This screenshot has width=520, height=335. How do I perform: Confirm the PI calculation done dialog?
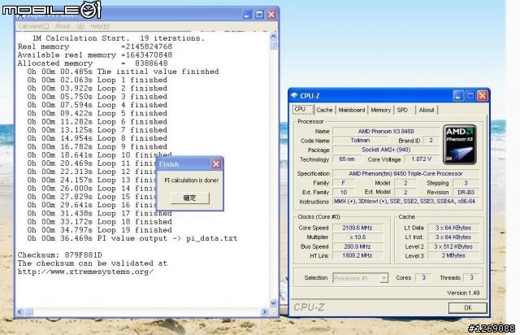click(x=189, y=198)
